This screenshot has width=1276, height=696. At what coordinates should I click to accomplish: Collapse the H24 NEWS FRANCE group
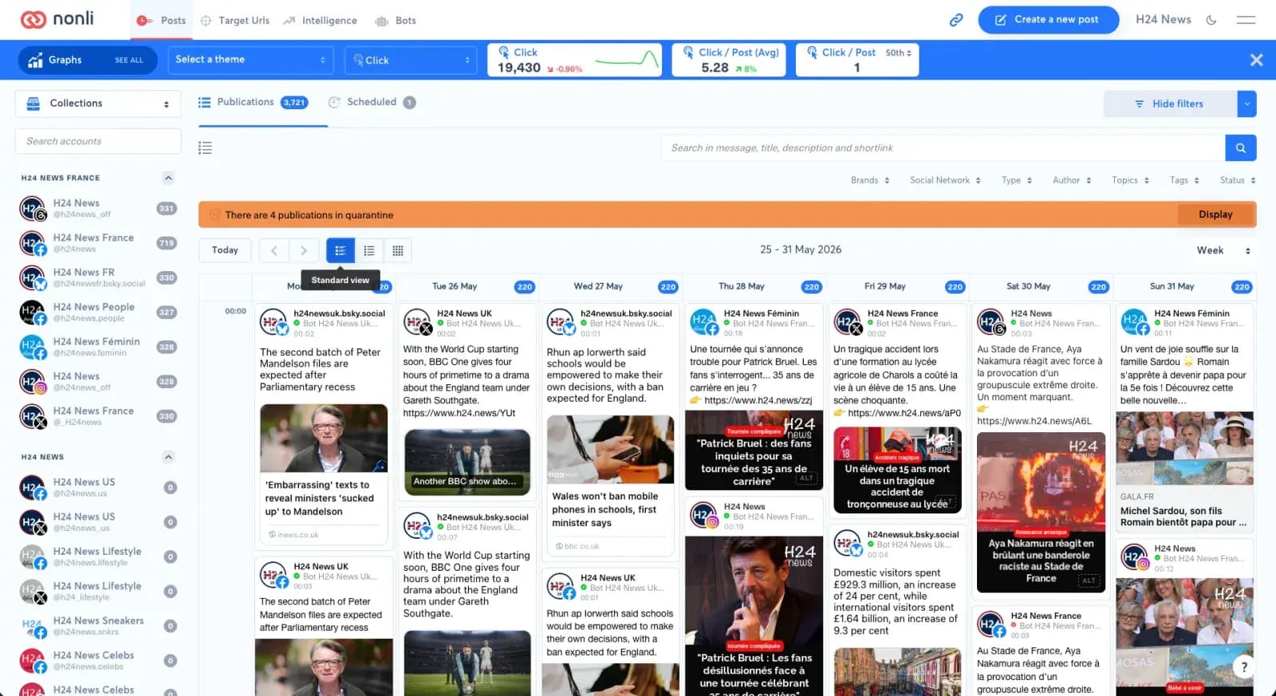tap(168, 178)
